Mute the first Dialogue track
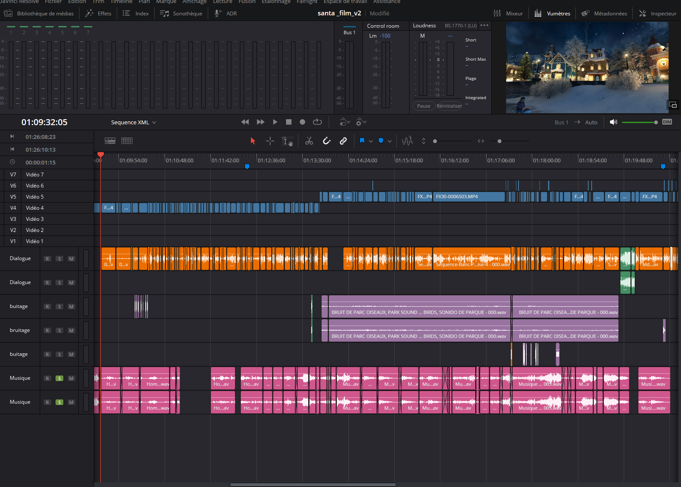681x487 pixels. [71, 259]
